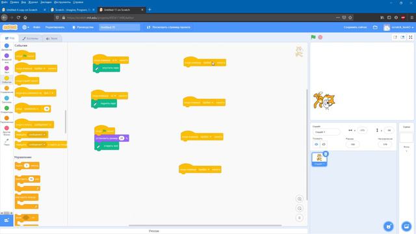The image size is (416, 234).
Task: Open backdrop dropdown on 'when backdrop switches' palette block
Action: [49, 93]
